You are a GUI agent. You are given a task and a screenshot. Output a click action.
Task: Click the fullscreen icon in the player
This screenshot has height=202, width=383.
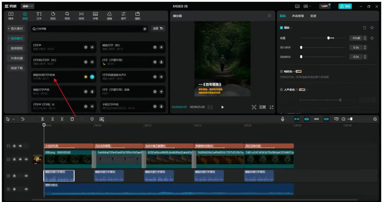click(x=272, y=107)
